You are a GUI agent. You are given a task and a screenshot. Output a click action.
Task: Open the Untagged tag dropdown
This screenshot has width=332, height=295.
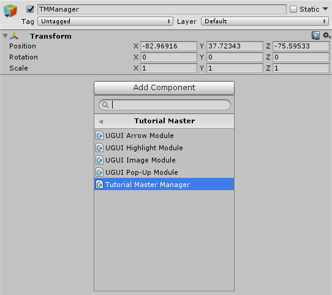[105, 21]
